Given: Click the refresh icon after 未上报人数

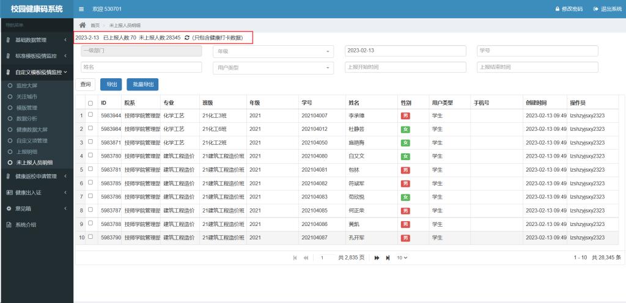Looking at the screenshot, I should pyautogui.click(x=187, y=37).
